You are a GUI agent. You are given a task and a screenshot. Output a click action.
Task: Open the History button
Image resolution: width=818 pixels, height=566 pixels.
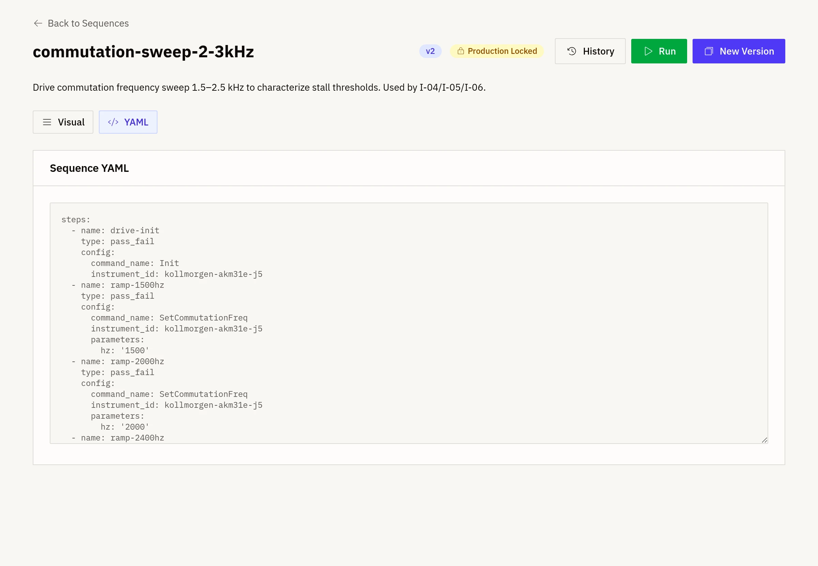pos(590,51)
